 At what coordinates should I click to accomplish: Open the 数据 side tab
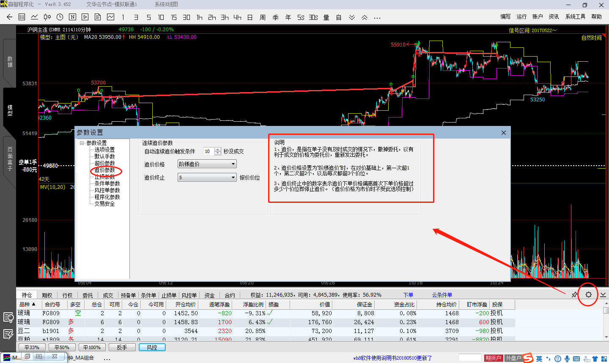tap(9, 62)
